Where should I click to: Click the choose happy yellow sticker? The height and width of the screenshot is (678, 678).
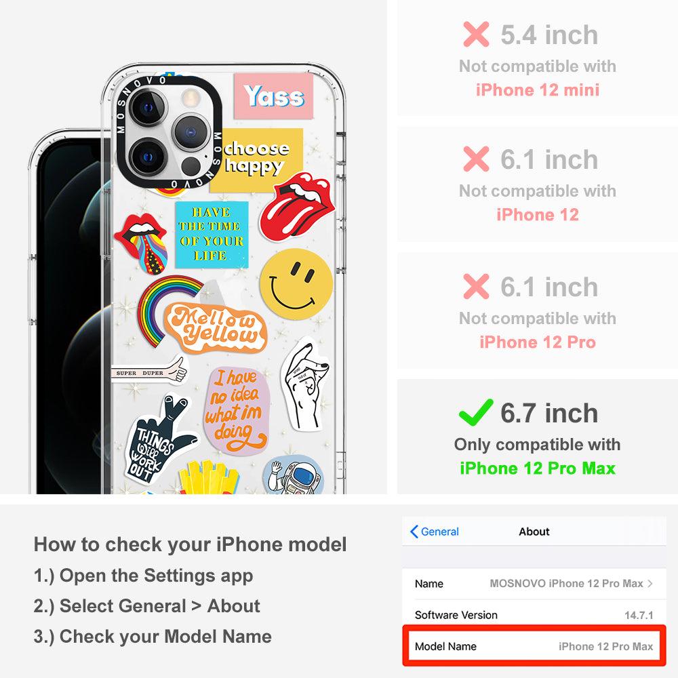pyautogui.click(x=256, y=161)
